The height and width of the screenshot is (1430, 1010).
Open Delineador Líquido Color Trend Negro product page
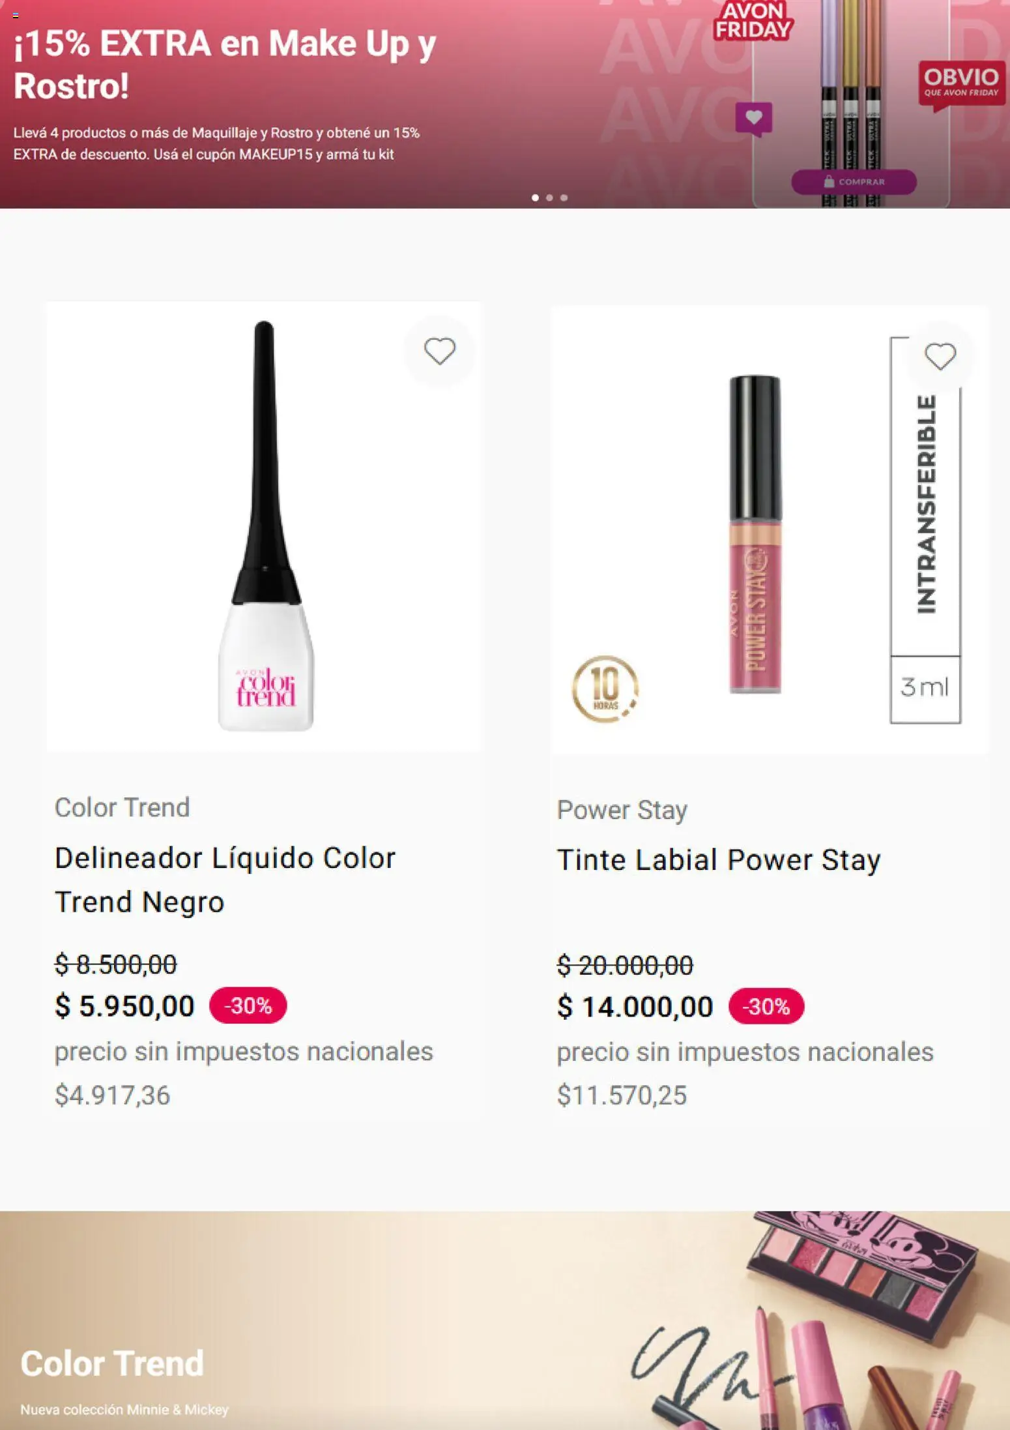tap(225, 877)
